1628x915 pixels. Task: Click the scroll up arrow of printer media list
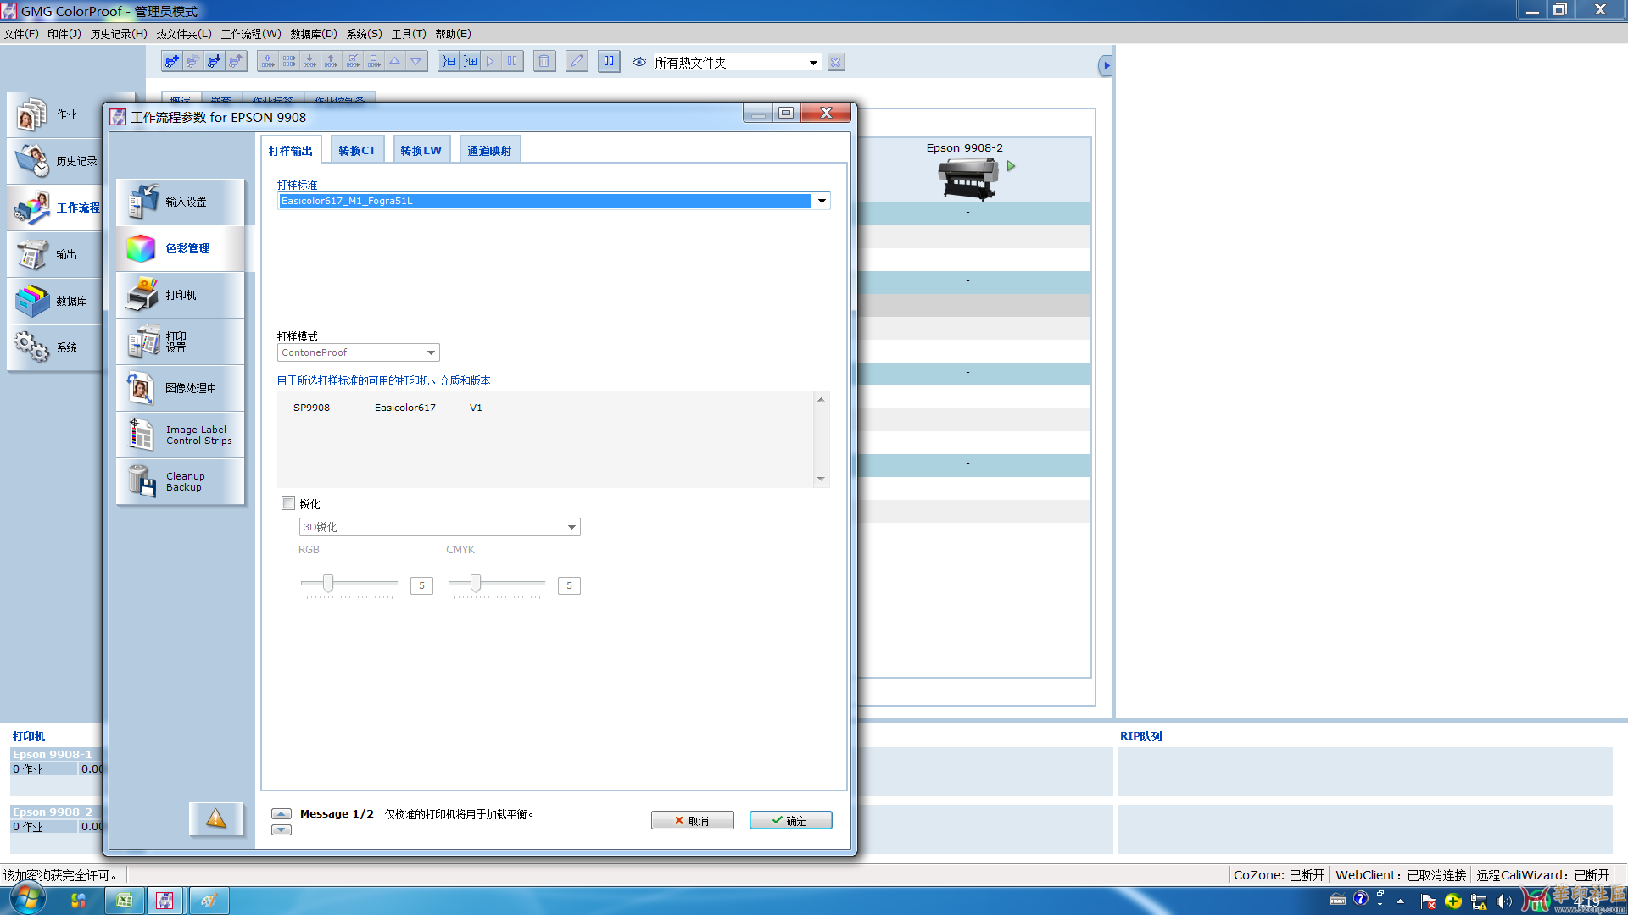click(821, 399)
